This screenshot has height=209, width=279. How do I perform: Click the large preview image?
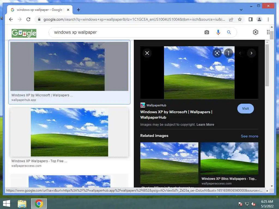pos(199,72)
